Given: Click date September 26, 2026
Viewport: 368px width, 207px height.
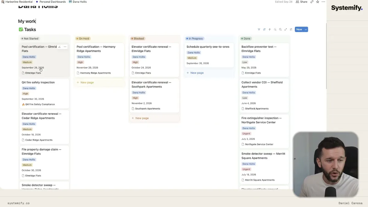Looking at the screenshot, I should tap(197, 63).
